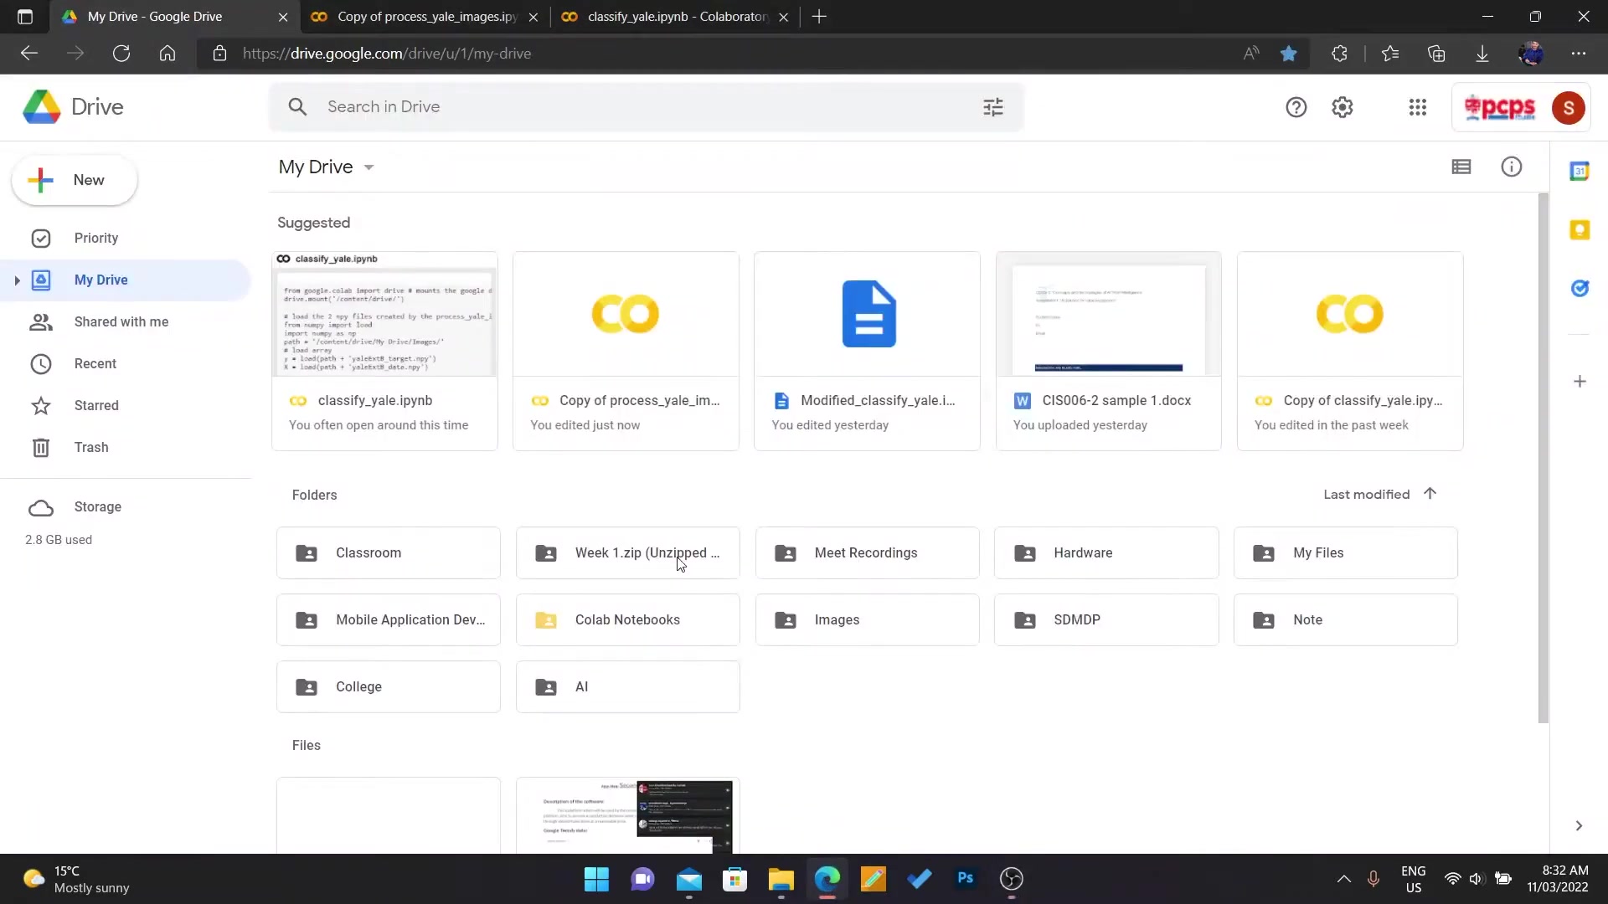Open browser extensions puzzle icon
The height and width of the screenshot is (904, 1608).
click(1339, 54)
